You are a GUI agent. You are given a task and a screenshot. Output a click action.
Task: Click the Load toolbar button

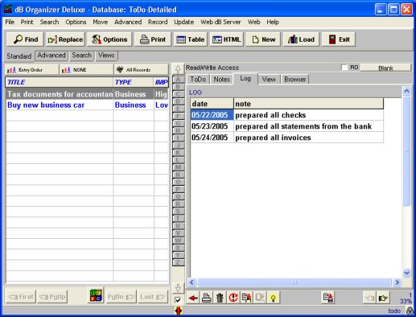coord(301,39)
